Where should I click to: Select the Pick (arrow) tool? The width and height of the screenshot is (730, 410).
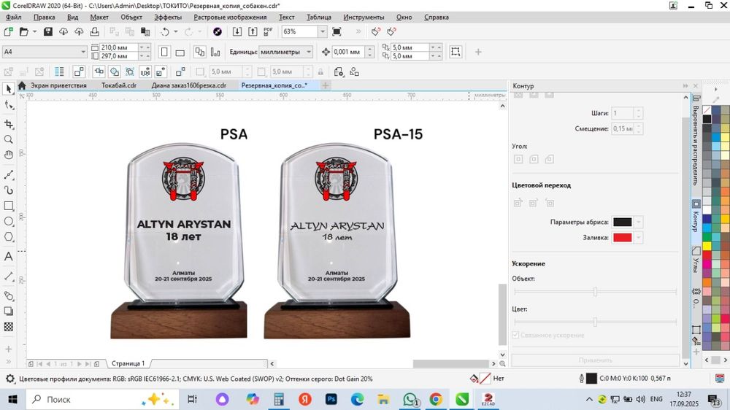click(x=9, y=89)
